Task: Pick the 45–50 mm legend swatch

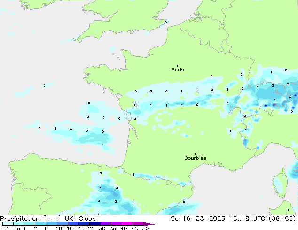Action: 138,224
